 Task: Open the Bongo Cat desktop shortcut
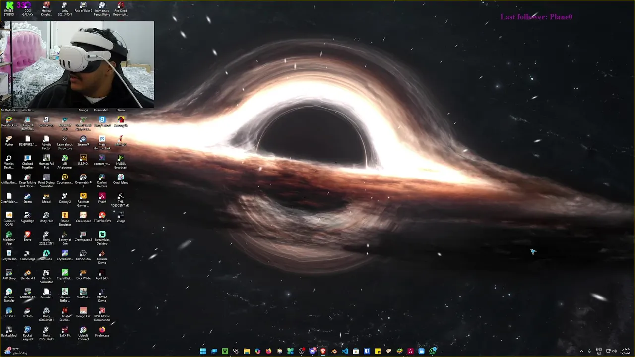83,312
